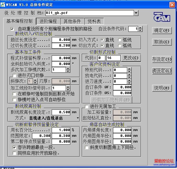Switch to the 进阶编程 tab
Viewport: 177px width, 169px height.
click(48, 21)
